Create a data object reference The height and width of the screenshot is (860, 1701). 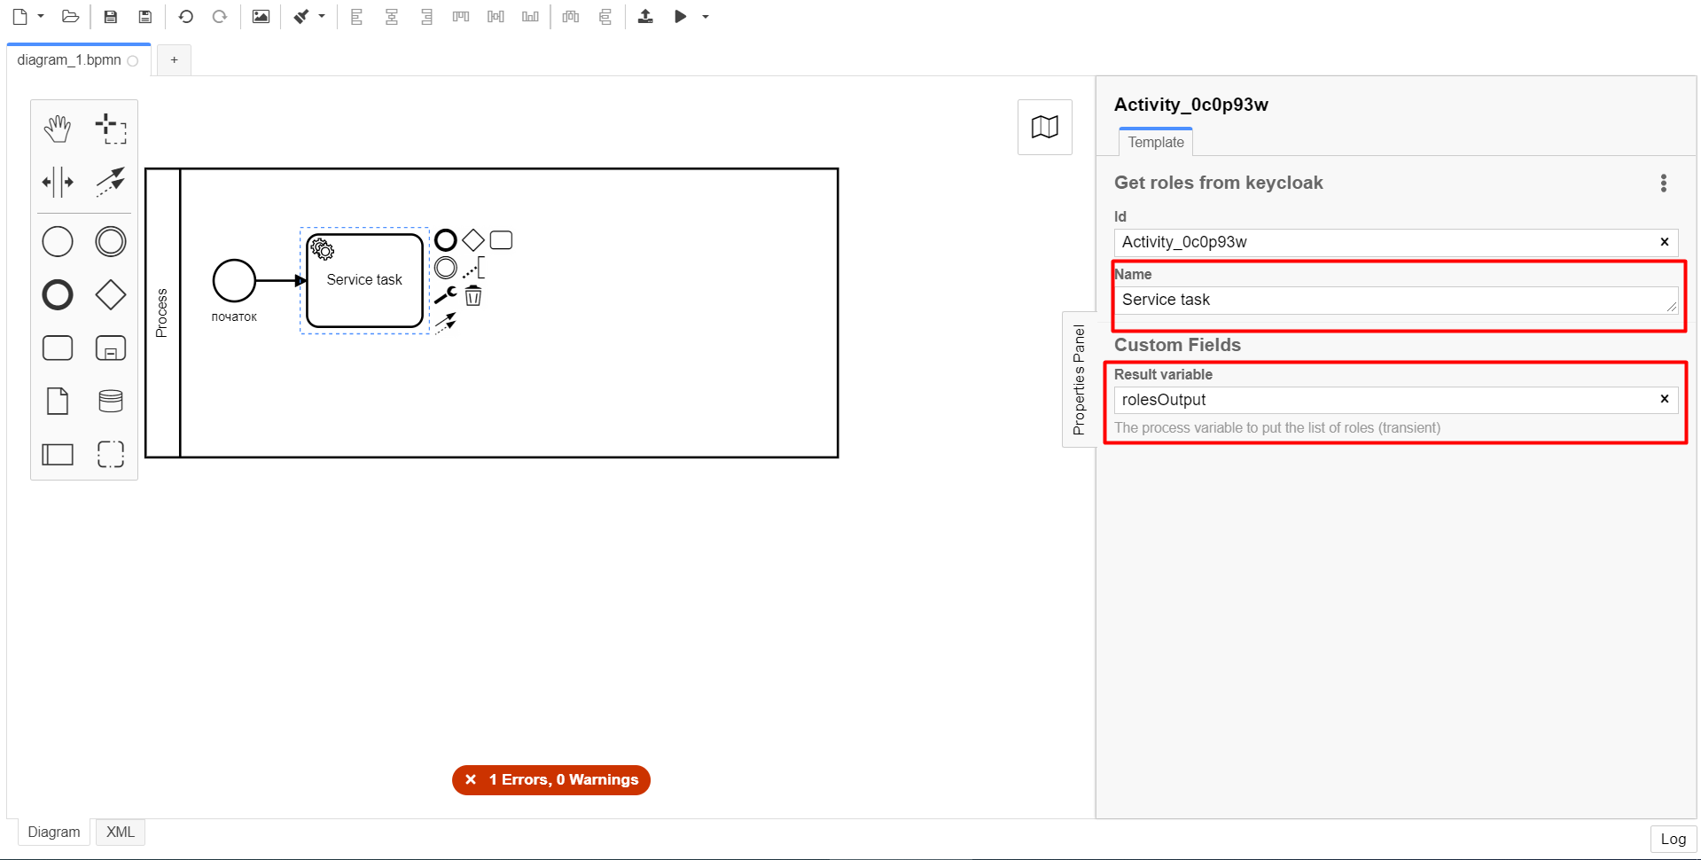pyautogui.click(x=58, y=401)
